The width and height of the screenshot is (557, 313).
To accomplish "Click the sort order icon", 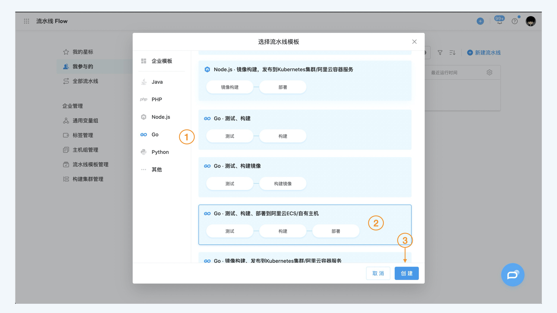I will (452, 52).
